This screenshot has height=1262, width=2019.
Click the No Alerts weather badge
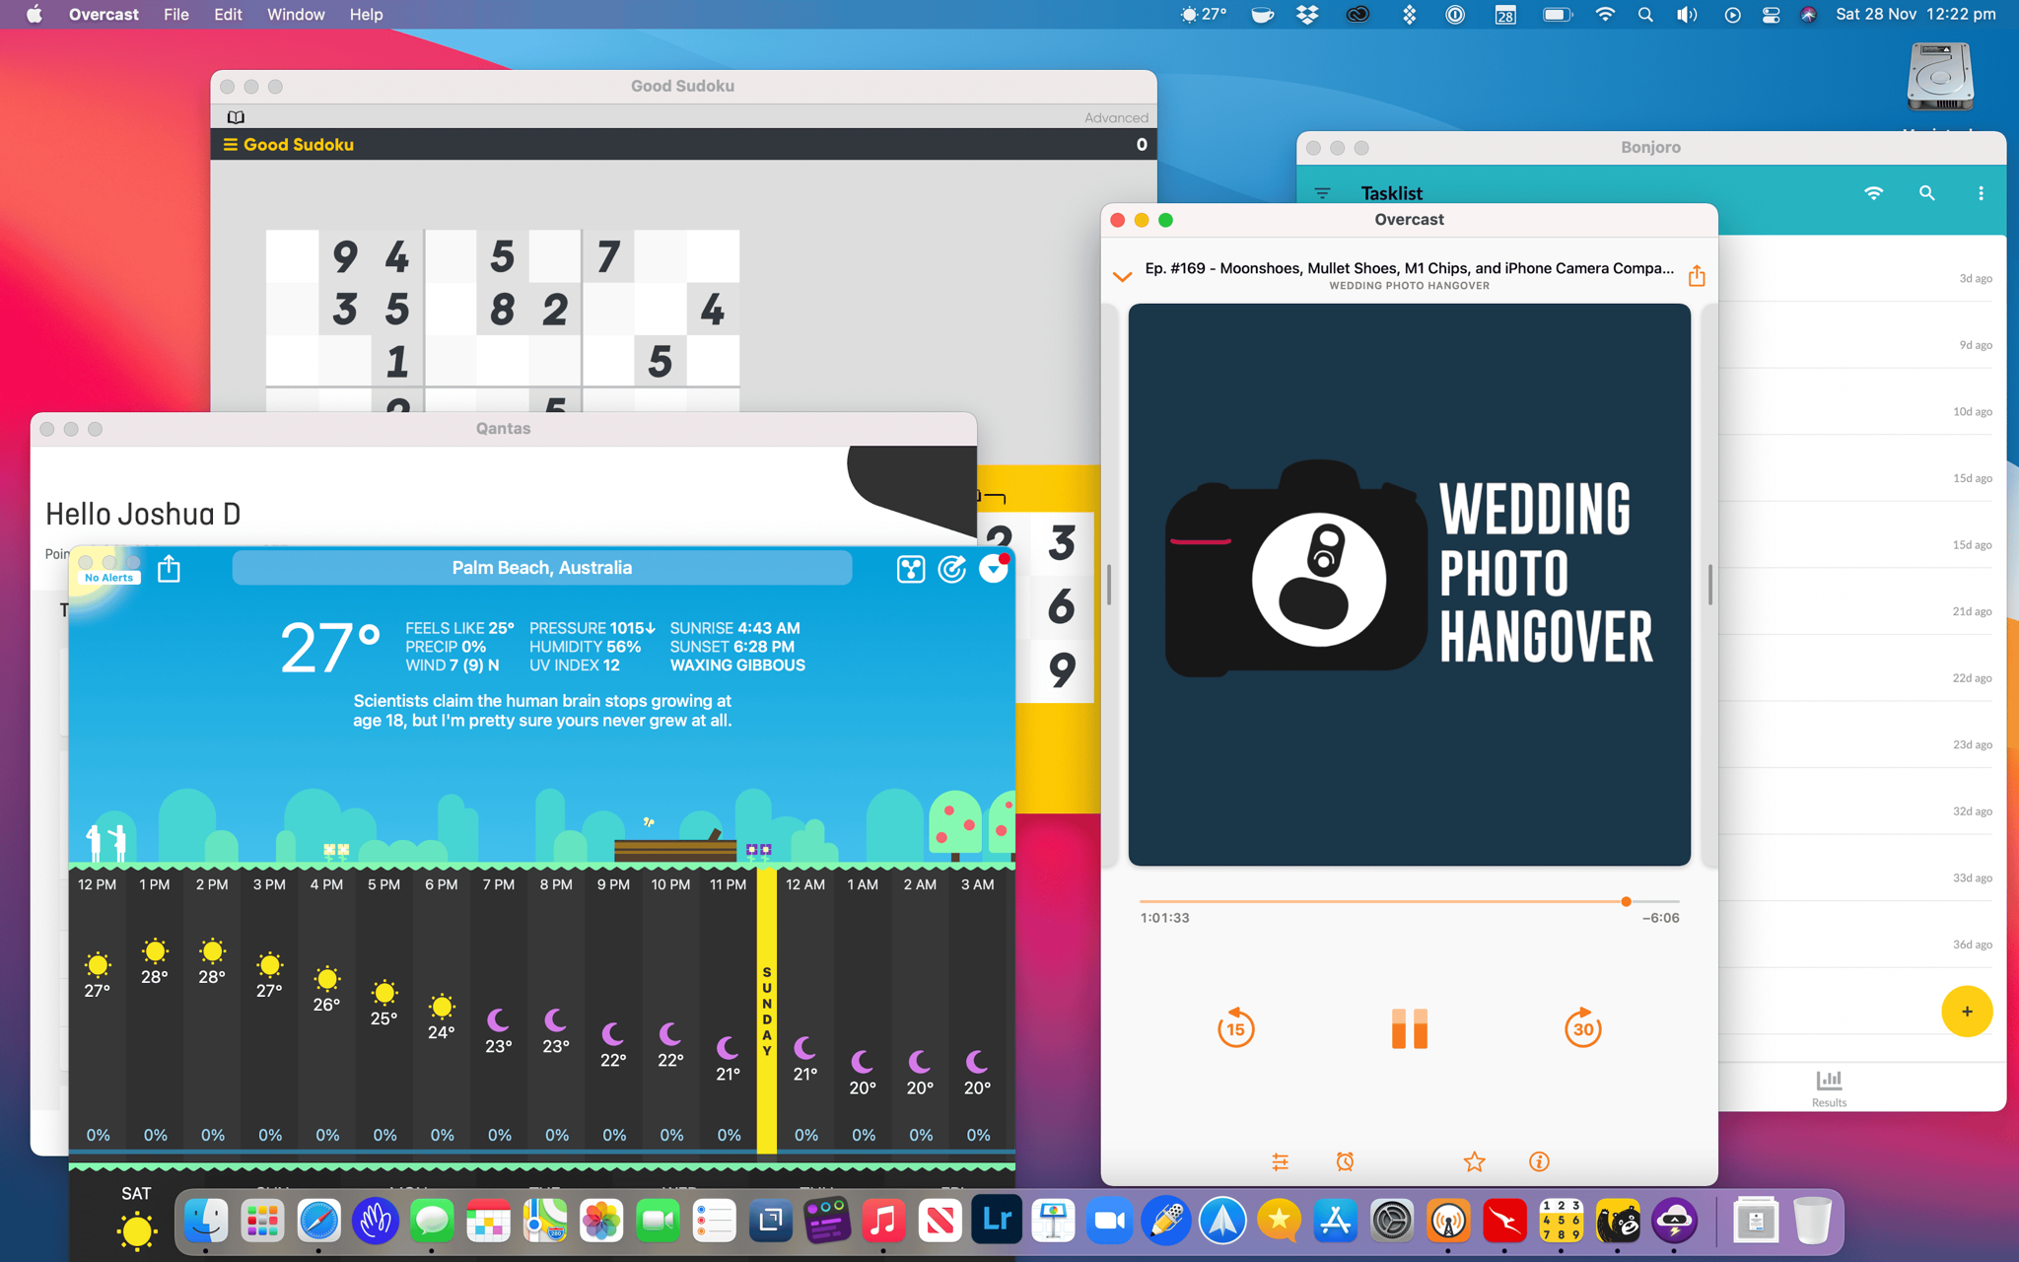pos(109,578)
